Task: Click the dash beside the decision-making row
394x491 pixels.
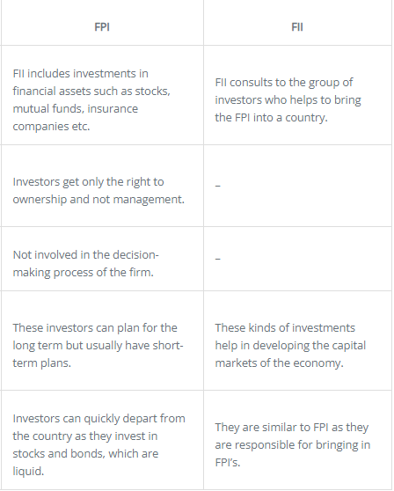Action: [218, 259]
